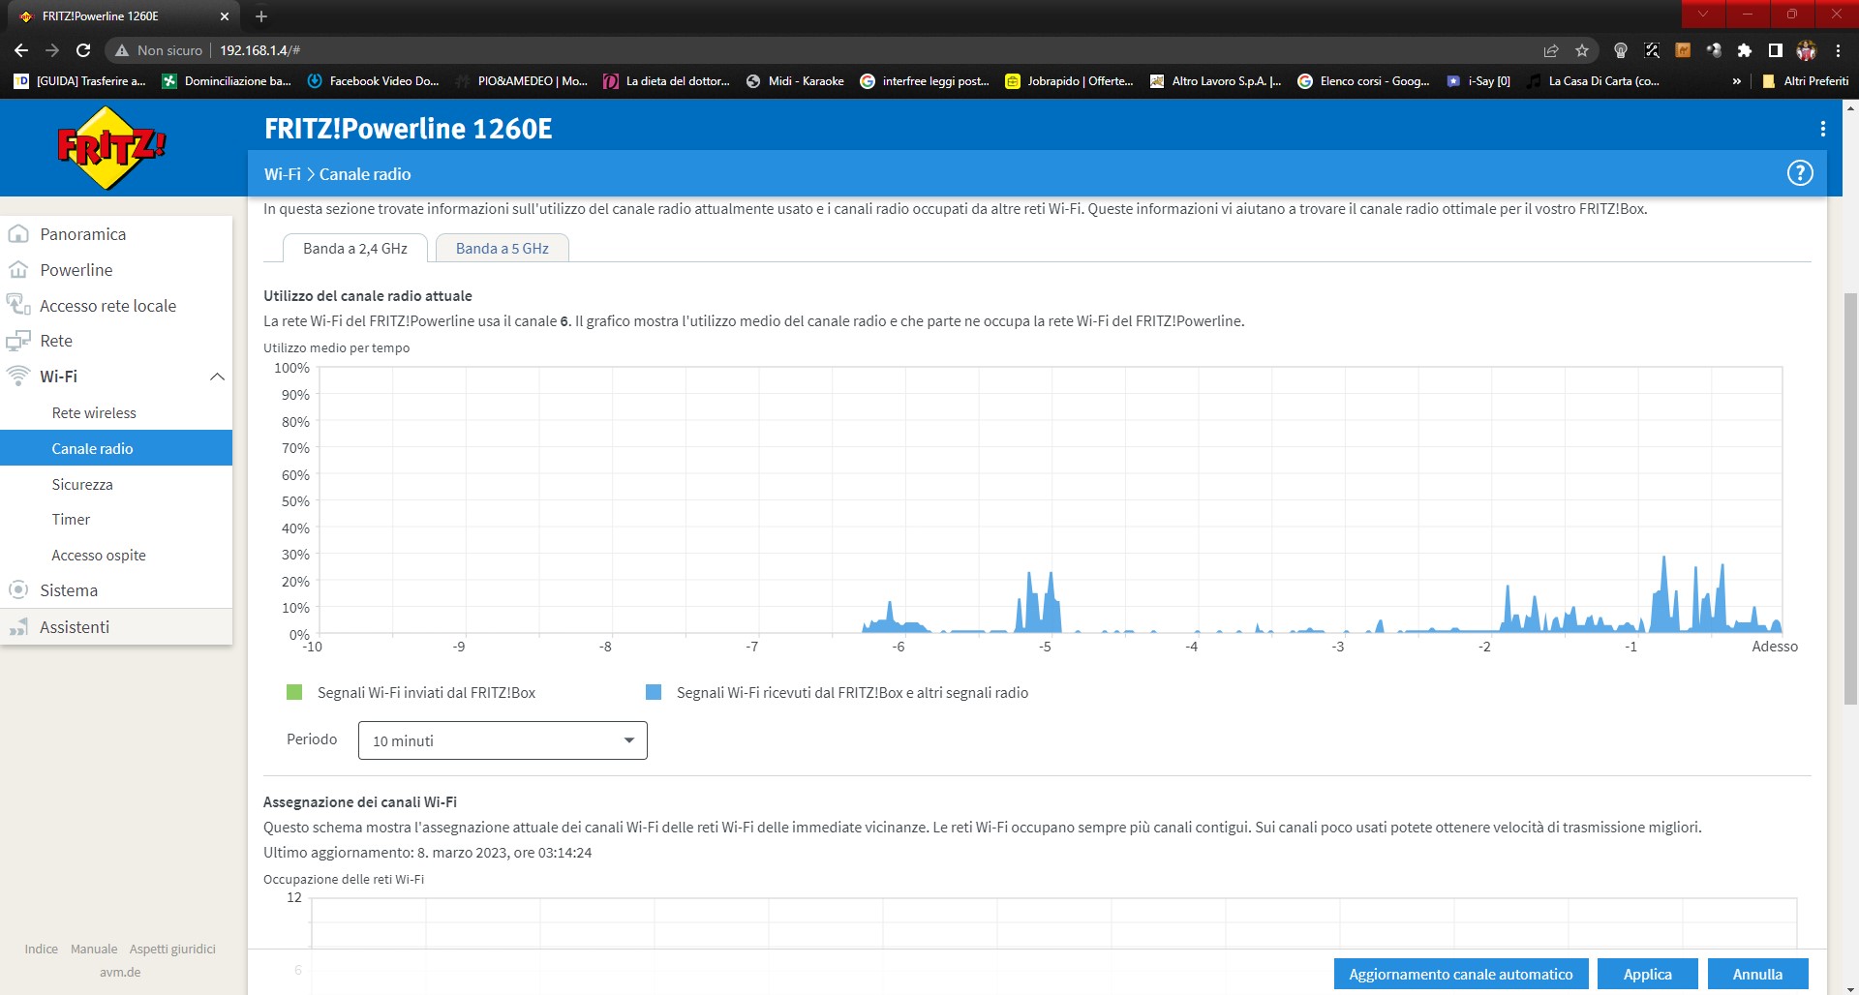Open Jobrapido | Offerte bookmark

[x=1069, y=81]
